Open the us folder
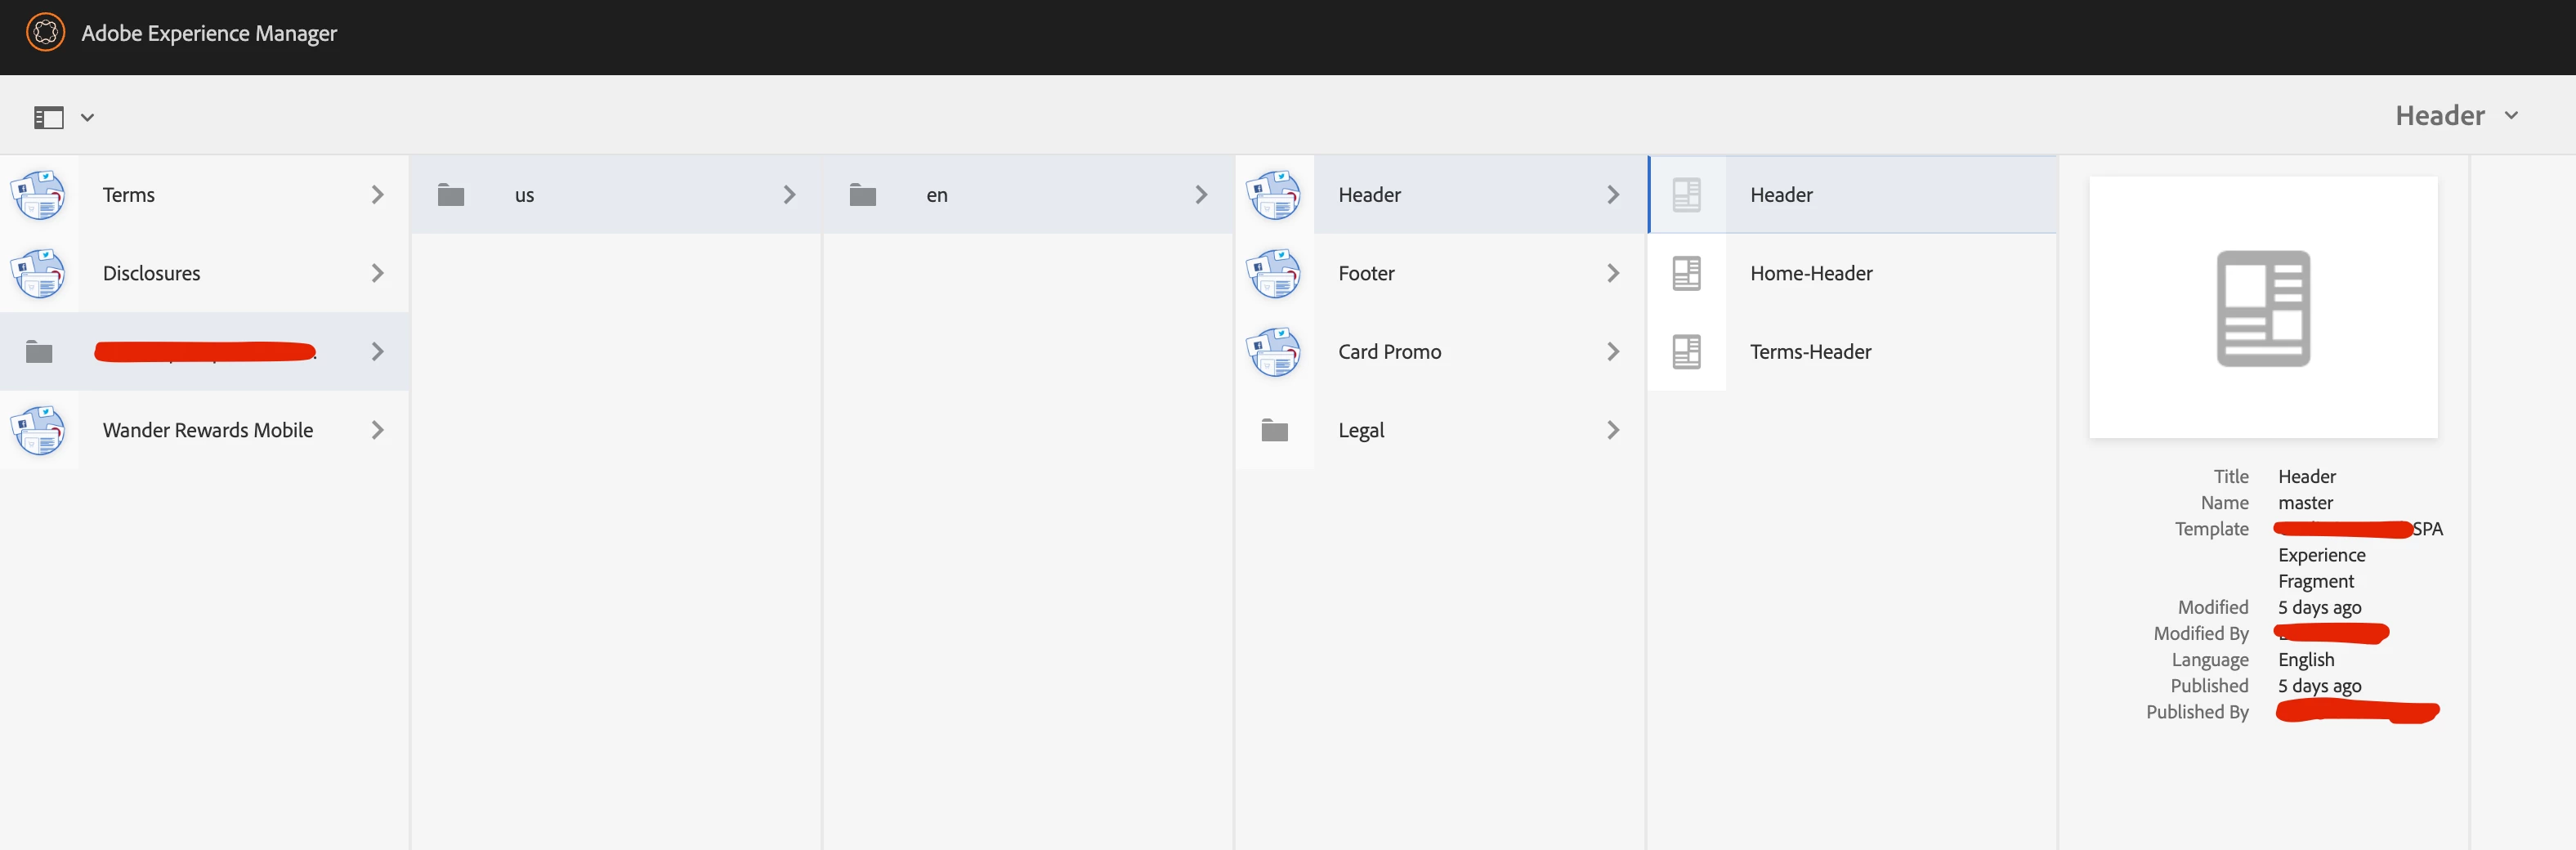 pyautogui.click(x=616, y=195)
